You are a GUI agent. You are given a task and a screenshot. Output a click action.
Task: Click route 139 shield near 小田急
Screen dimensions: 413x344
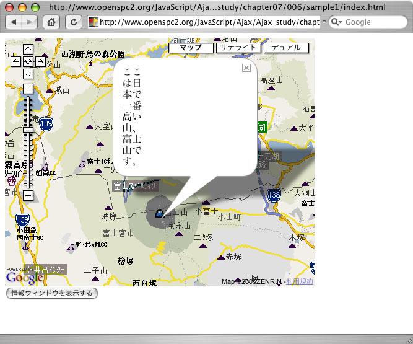point(22,220)
